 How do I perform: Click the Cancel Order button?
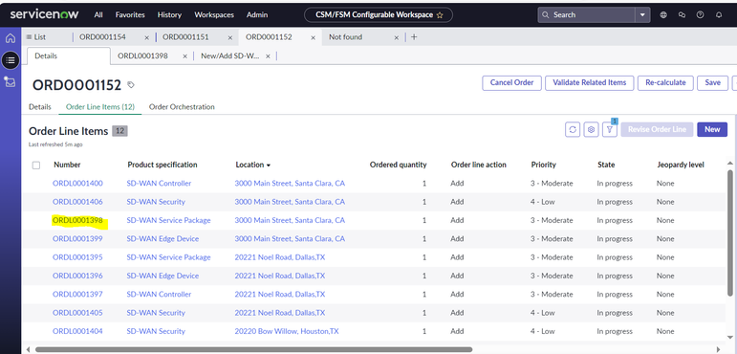[x=511, y=83]
